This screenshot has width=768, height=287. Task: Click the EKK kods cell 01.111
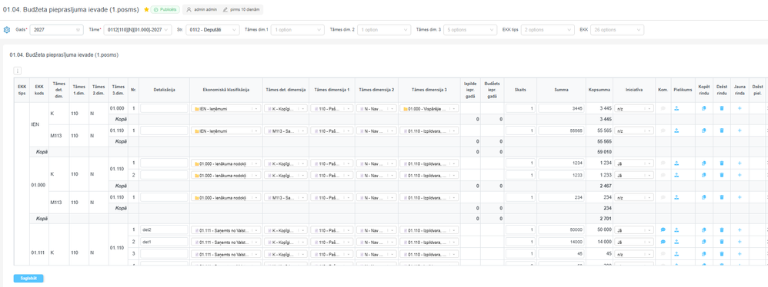point(38,252)
